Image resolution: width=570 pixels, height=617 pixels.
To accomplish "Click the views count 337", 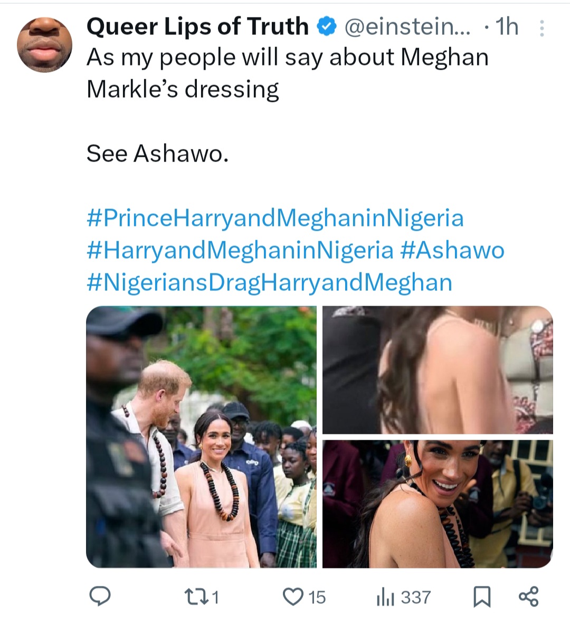I will [415, 597].
